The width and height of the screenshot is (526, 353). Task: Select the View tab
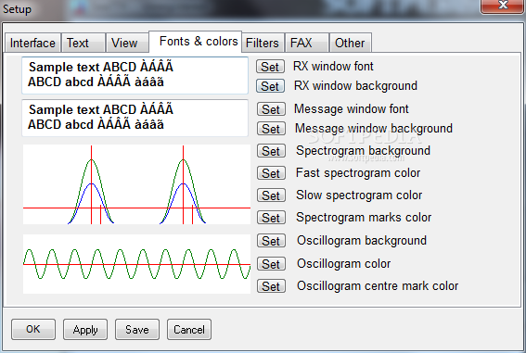pyautogui.click(x=127, y=43)
